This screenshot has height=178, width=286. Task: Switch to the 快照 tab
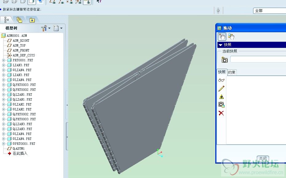pos(222,72)
